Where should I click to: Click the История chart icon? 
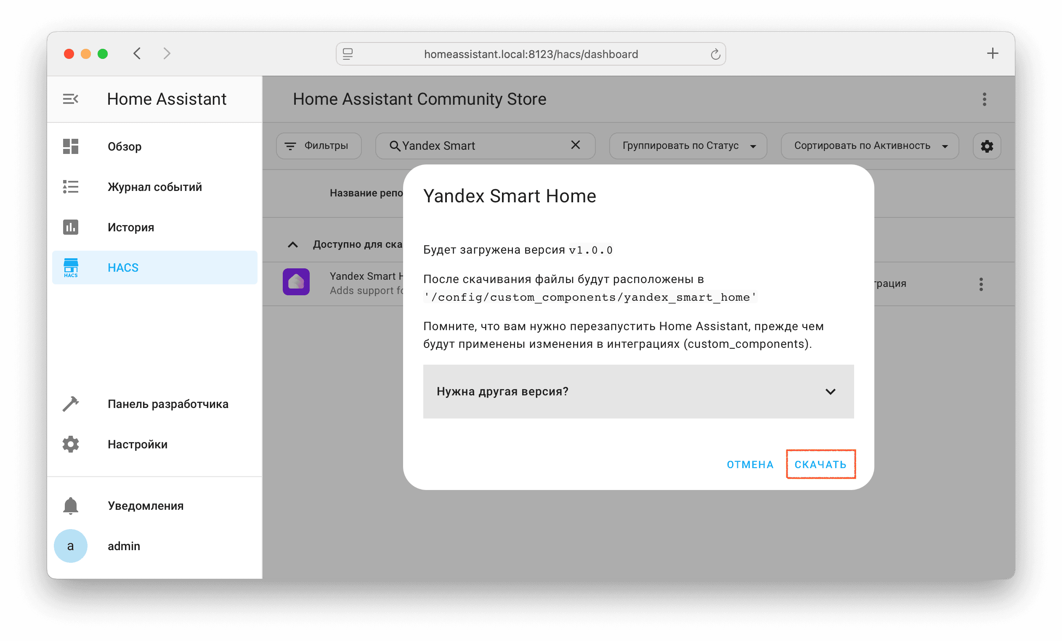(x=71, y=227)
